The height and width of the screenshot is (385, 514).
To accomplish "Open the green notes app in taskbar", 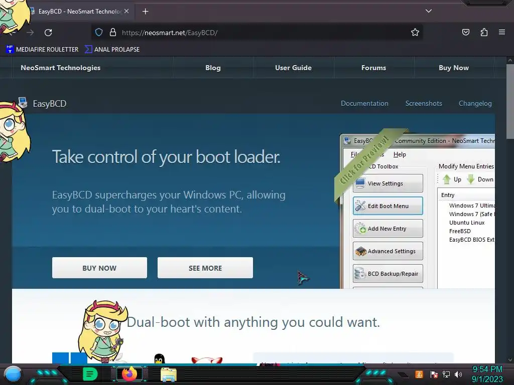I will [x=90, y=374].
